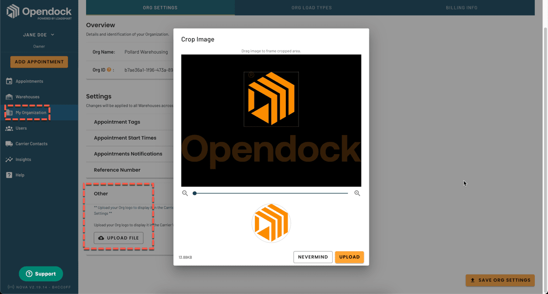The image size is (548, 294).
Task: Expand the Other settings section
Action: [x=101, y=194]
